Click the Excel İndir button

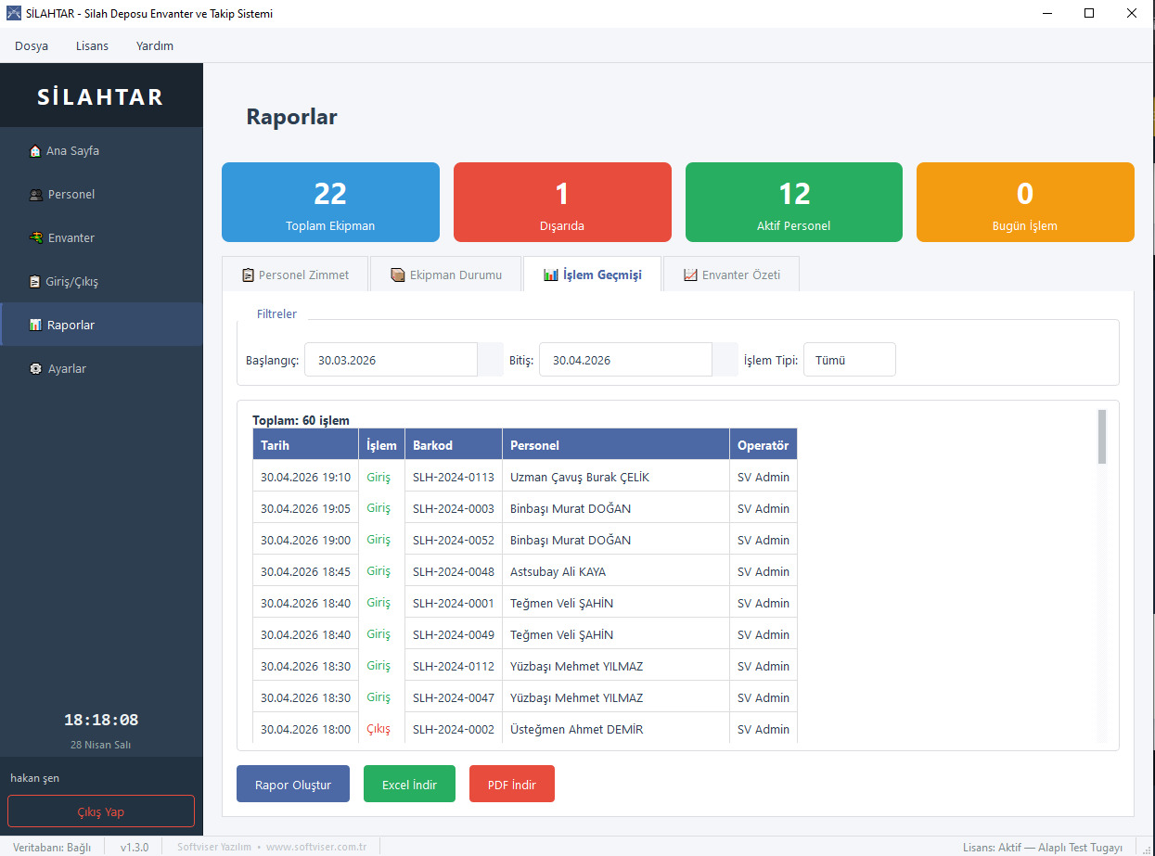(x=409, y=785)
